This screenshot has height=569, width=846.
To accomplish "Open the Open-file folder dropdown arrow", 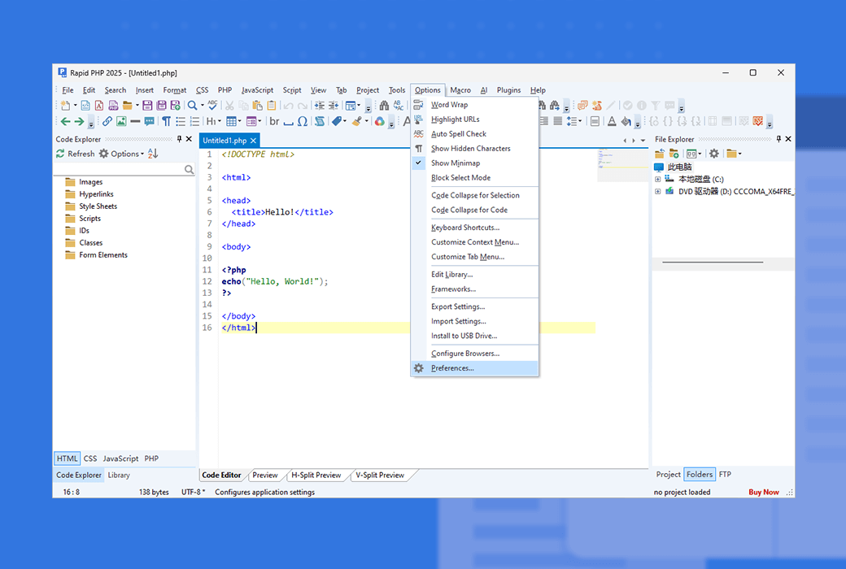I will 137,106.
